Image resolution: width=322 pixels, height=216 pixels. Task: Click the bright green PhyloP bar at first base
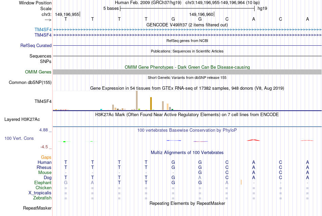pos(64,142)
